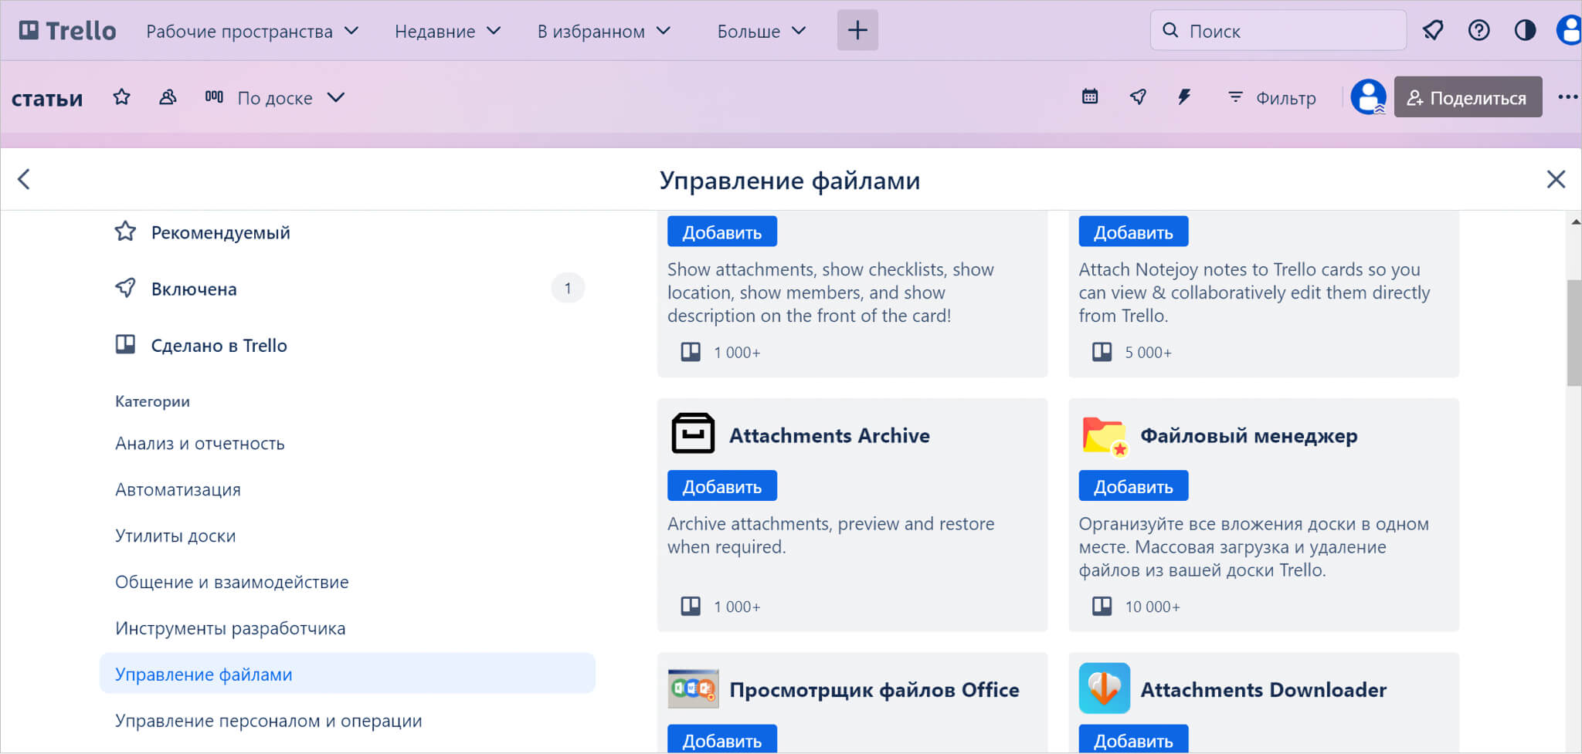Open the automation lightning icon

(x=1184, y=96)
